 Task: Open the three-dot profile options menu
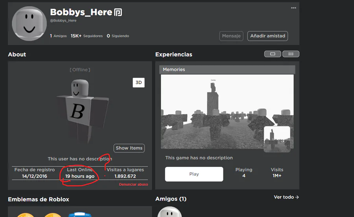(x=293, y=8)
